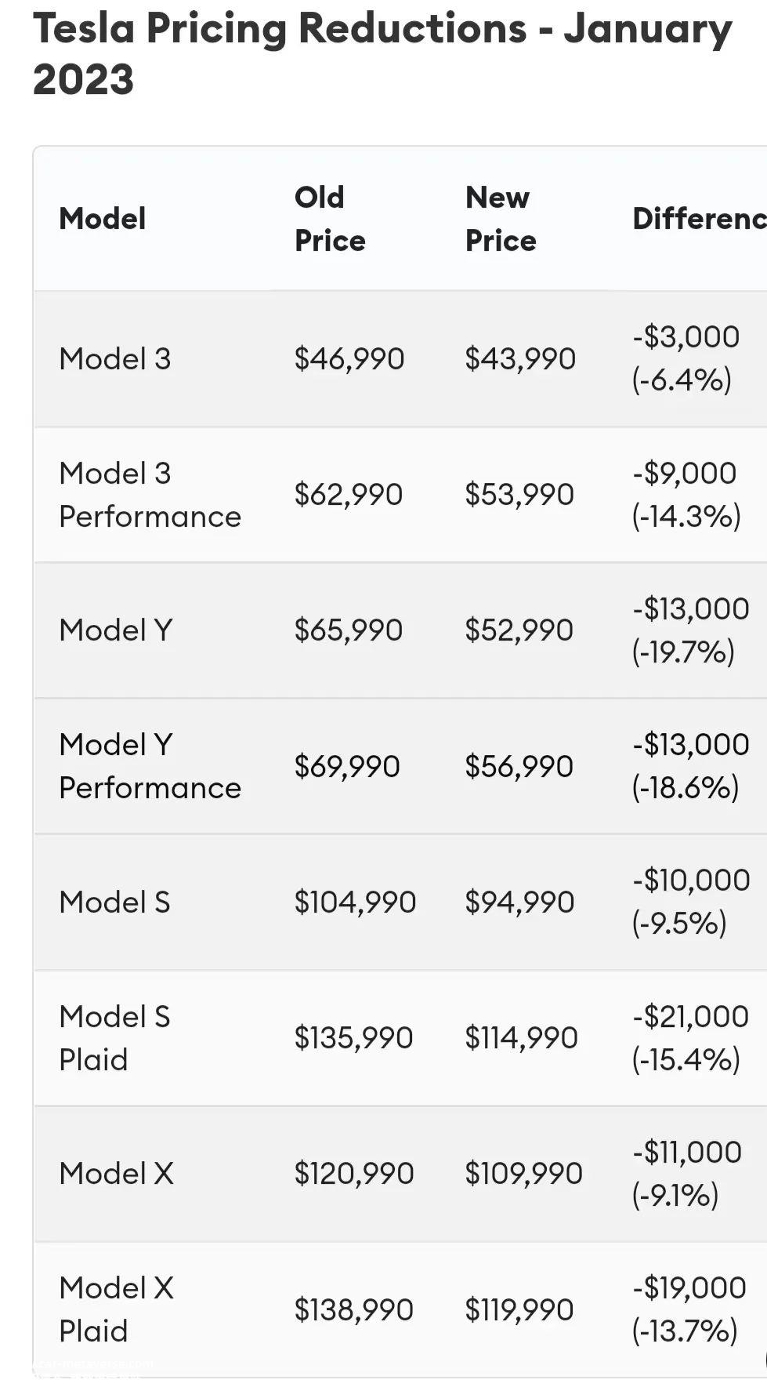Viewport: 767px width, 1387px height.
Task: Click Model X old price $120,990
Action: [354, 1174]
